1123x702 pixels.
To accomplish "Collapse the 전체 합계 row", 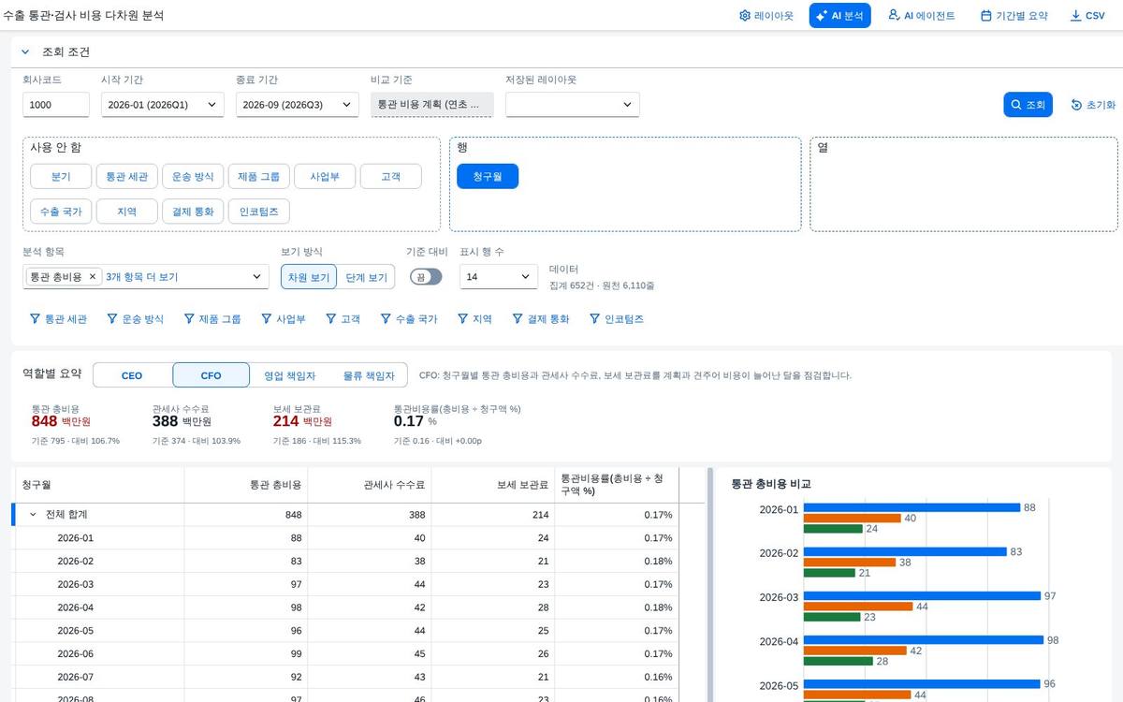I will 34,515.
